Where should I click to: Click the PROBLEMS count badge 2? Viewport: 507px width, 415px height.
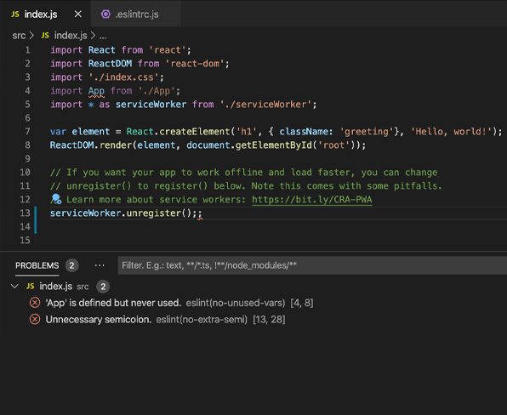click(71, 265)
